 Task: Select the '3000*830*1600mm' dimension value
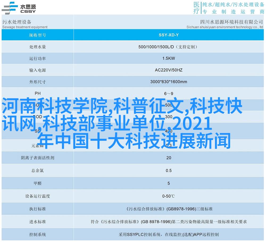(169, 82)
